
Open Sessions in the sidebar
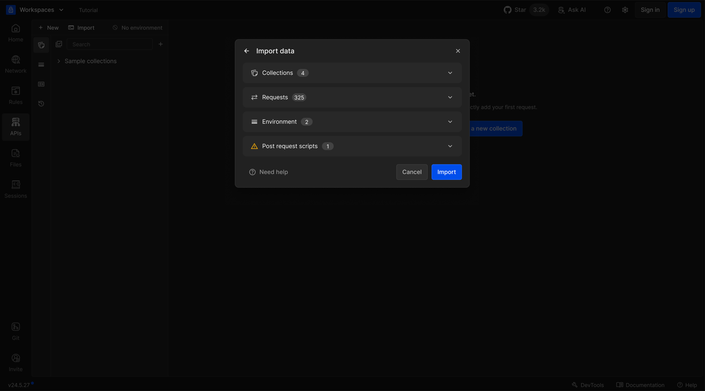[15, 190]
